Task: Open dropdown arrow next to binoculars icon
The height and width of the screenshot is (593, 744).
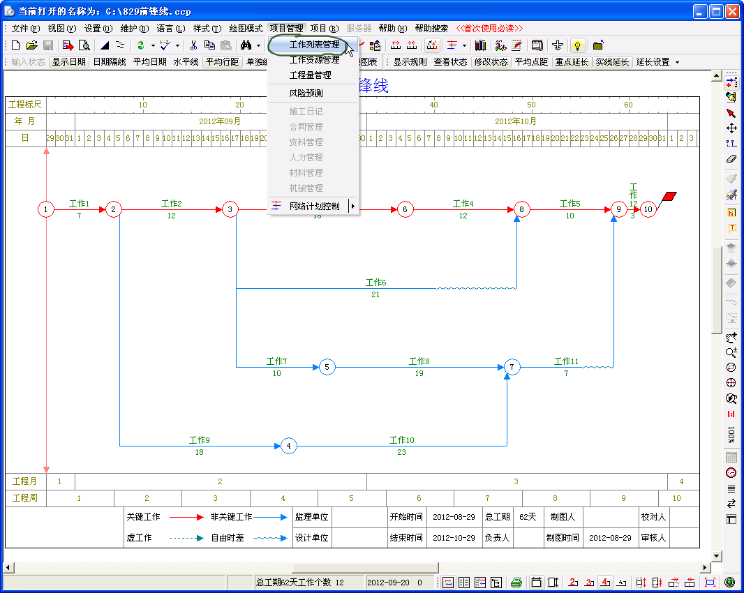Action: tap(259, 46)
